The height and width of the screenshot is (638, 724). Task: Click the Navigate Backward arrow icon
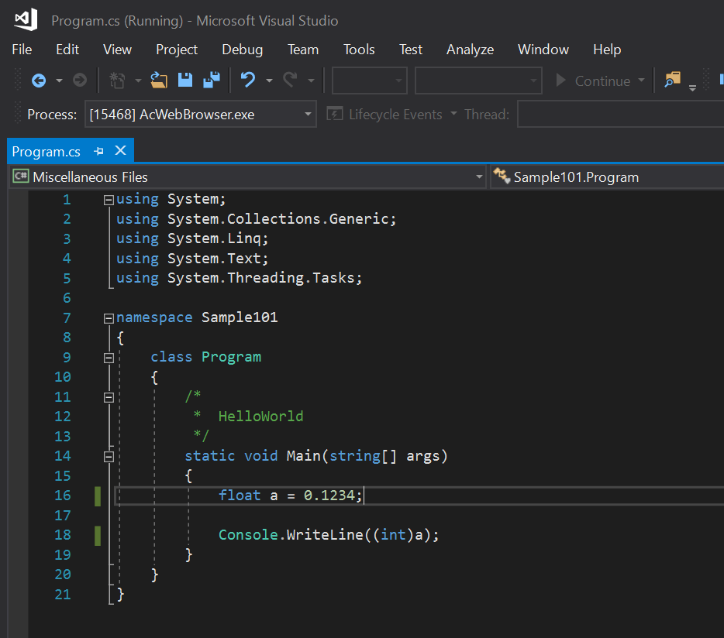38,81
